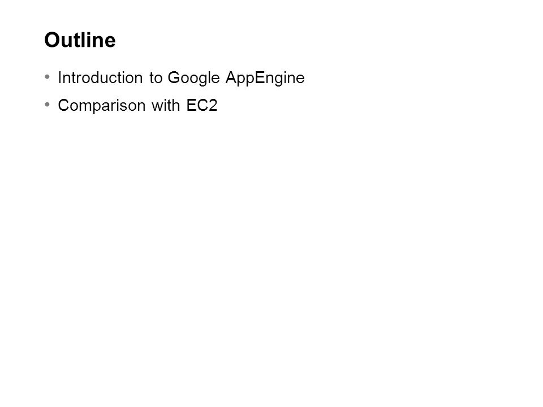Click the capital I of Introduction
Screen dimensions: 543x407
tap(59, 77)
